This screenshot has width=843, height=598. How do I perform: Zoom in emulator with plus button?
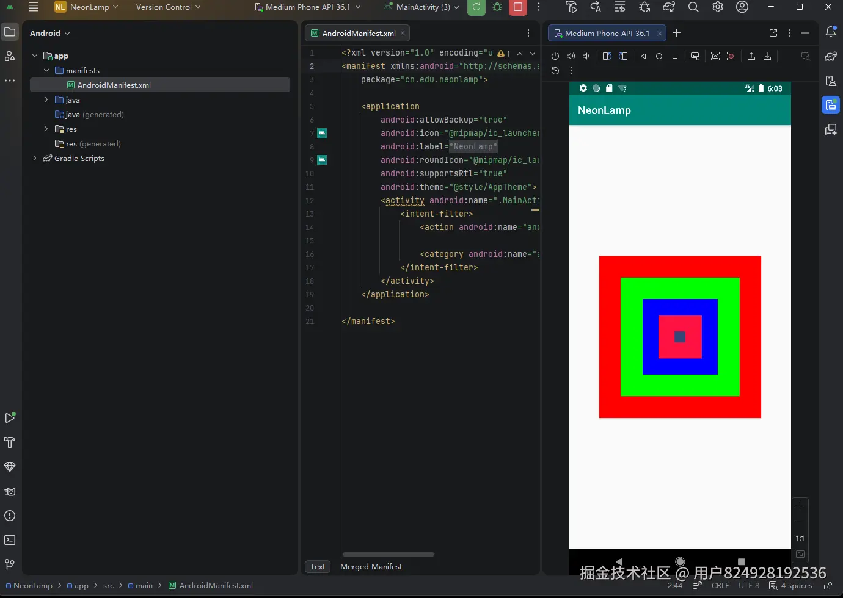click(800, 506)
